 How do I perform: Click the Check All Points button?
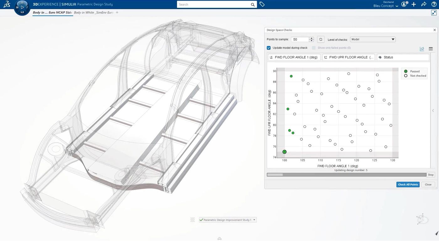pos(408,184)
